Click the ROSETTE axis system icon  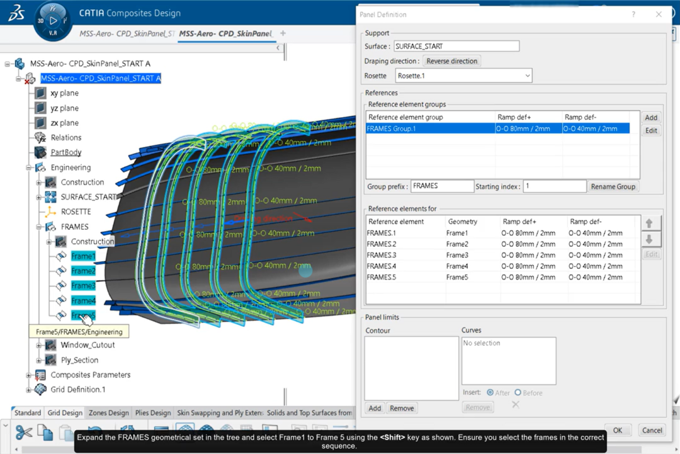click(51, 212)
